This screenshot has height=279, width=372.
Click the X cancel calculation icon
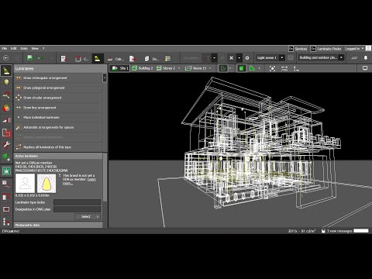pos(232,58)
